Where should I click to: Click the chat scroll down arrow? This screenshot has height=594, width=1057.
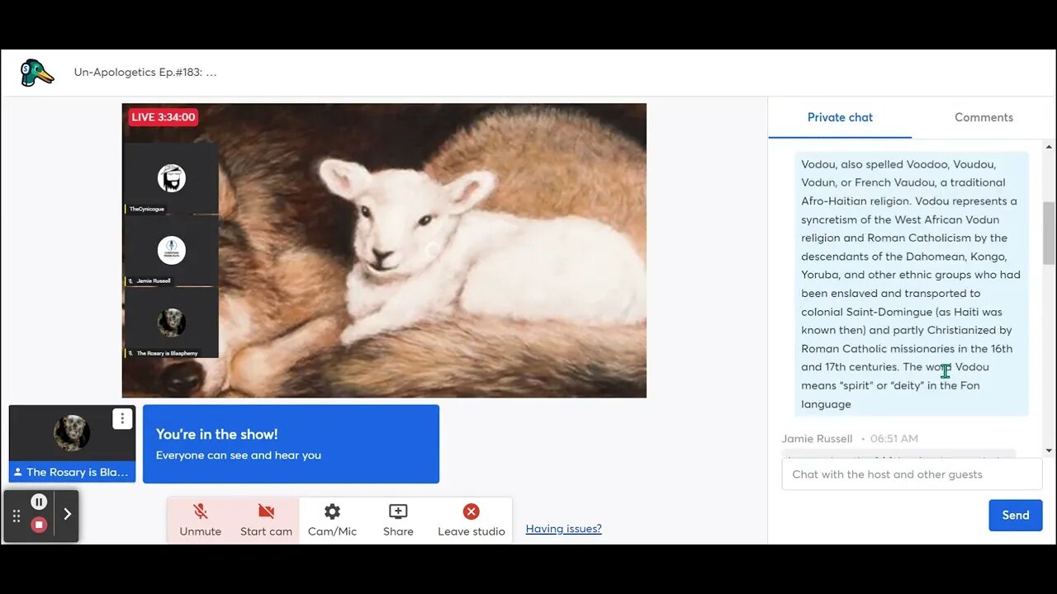(x=1049, y=450)
